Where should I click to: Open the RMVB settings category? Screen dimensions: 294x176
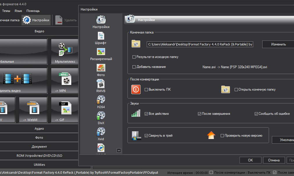tap(101, 86)
